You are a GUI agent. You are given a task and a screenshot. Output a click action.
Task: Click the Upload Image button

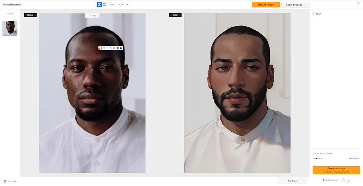[x=266, y=5]
